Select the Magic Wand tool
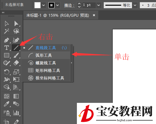Image resolution: width=156 pixels, height=124 pixels. (7, 31)
